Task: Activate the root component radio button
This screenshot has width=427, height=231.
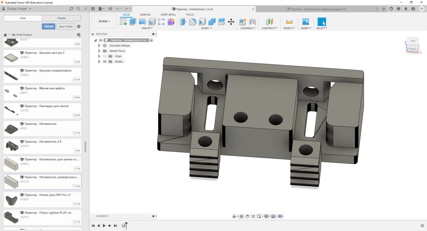Action: pyautogui.click(x=151, y=40)
